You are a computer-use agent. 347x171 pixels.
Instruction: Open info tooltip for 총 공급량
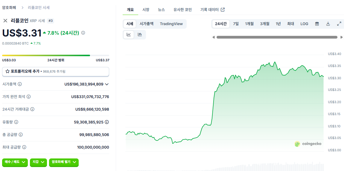[21, 135]
